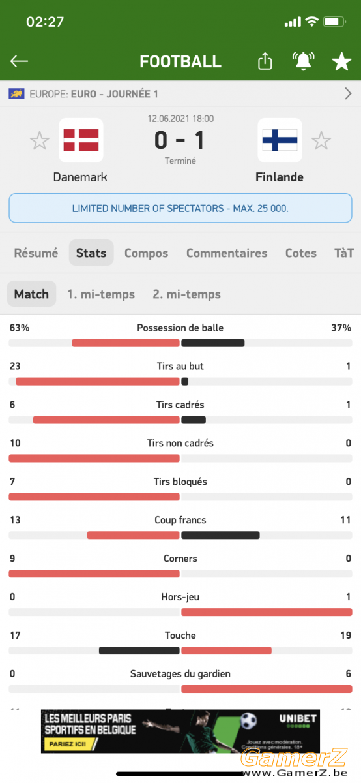Favorite Danemark with its star icon
The image size is (361, 783).
point(40,140)
